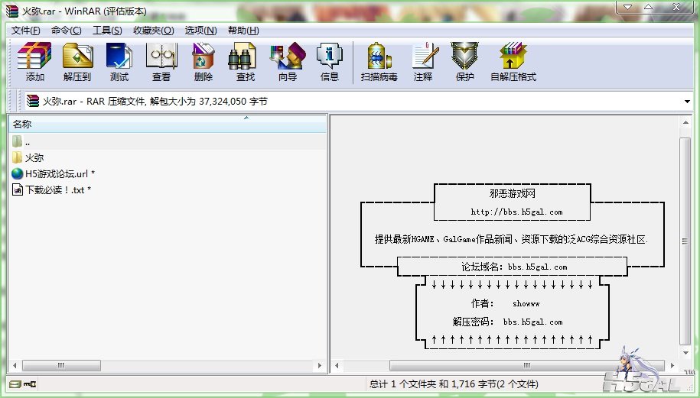Select the 火弥 folder in list
The image size is (700, 398).
[34, 157]
